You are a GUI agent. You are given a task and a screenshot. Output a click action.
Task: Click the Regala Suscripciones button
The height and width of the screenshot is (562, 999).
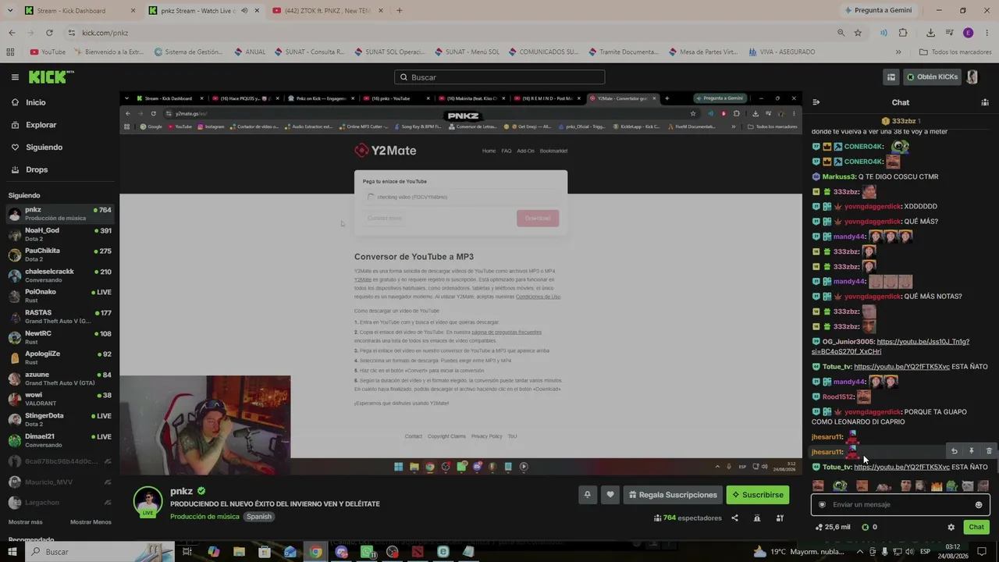[x=672, y=495]
